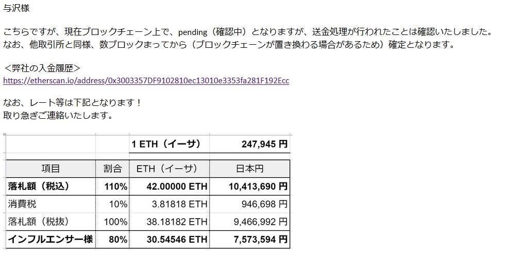Click the インフルエンサー様 row label
508x272 pixels.
50,239
